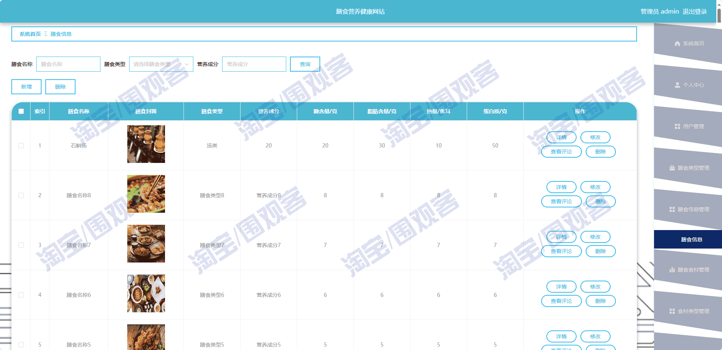The width and height of the screenshot is (722, 350).
Task: Click 查看评论 for the 石斛汤 row
Action: click(x=562, y=152)
